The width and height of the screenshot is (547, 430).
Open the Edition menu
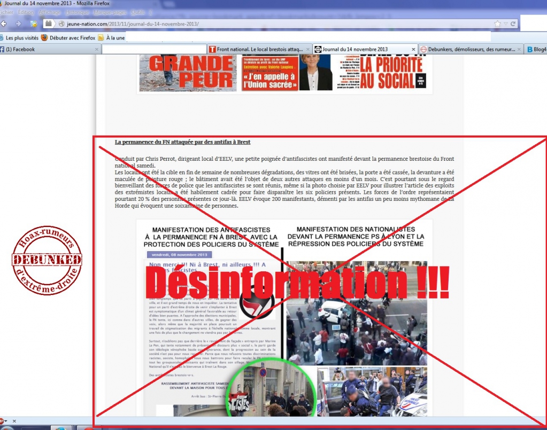26,12
